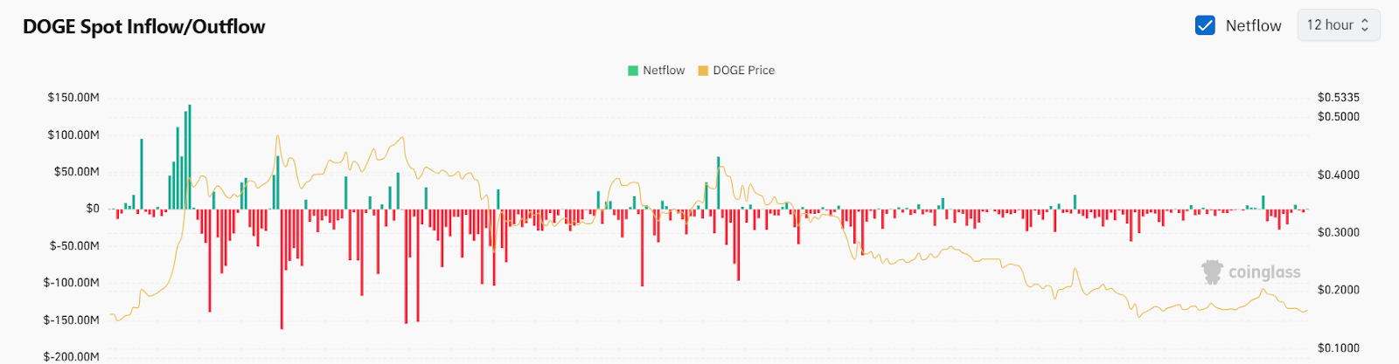Click the tallest green netflow bar
Image resolution: width=1399 pixels, height=364 pixels.
coord(190,157)
